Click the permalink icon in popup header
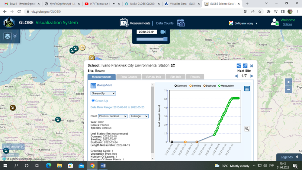 click(x=245, y=66)
